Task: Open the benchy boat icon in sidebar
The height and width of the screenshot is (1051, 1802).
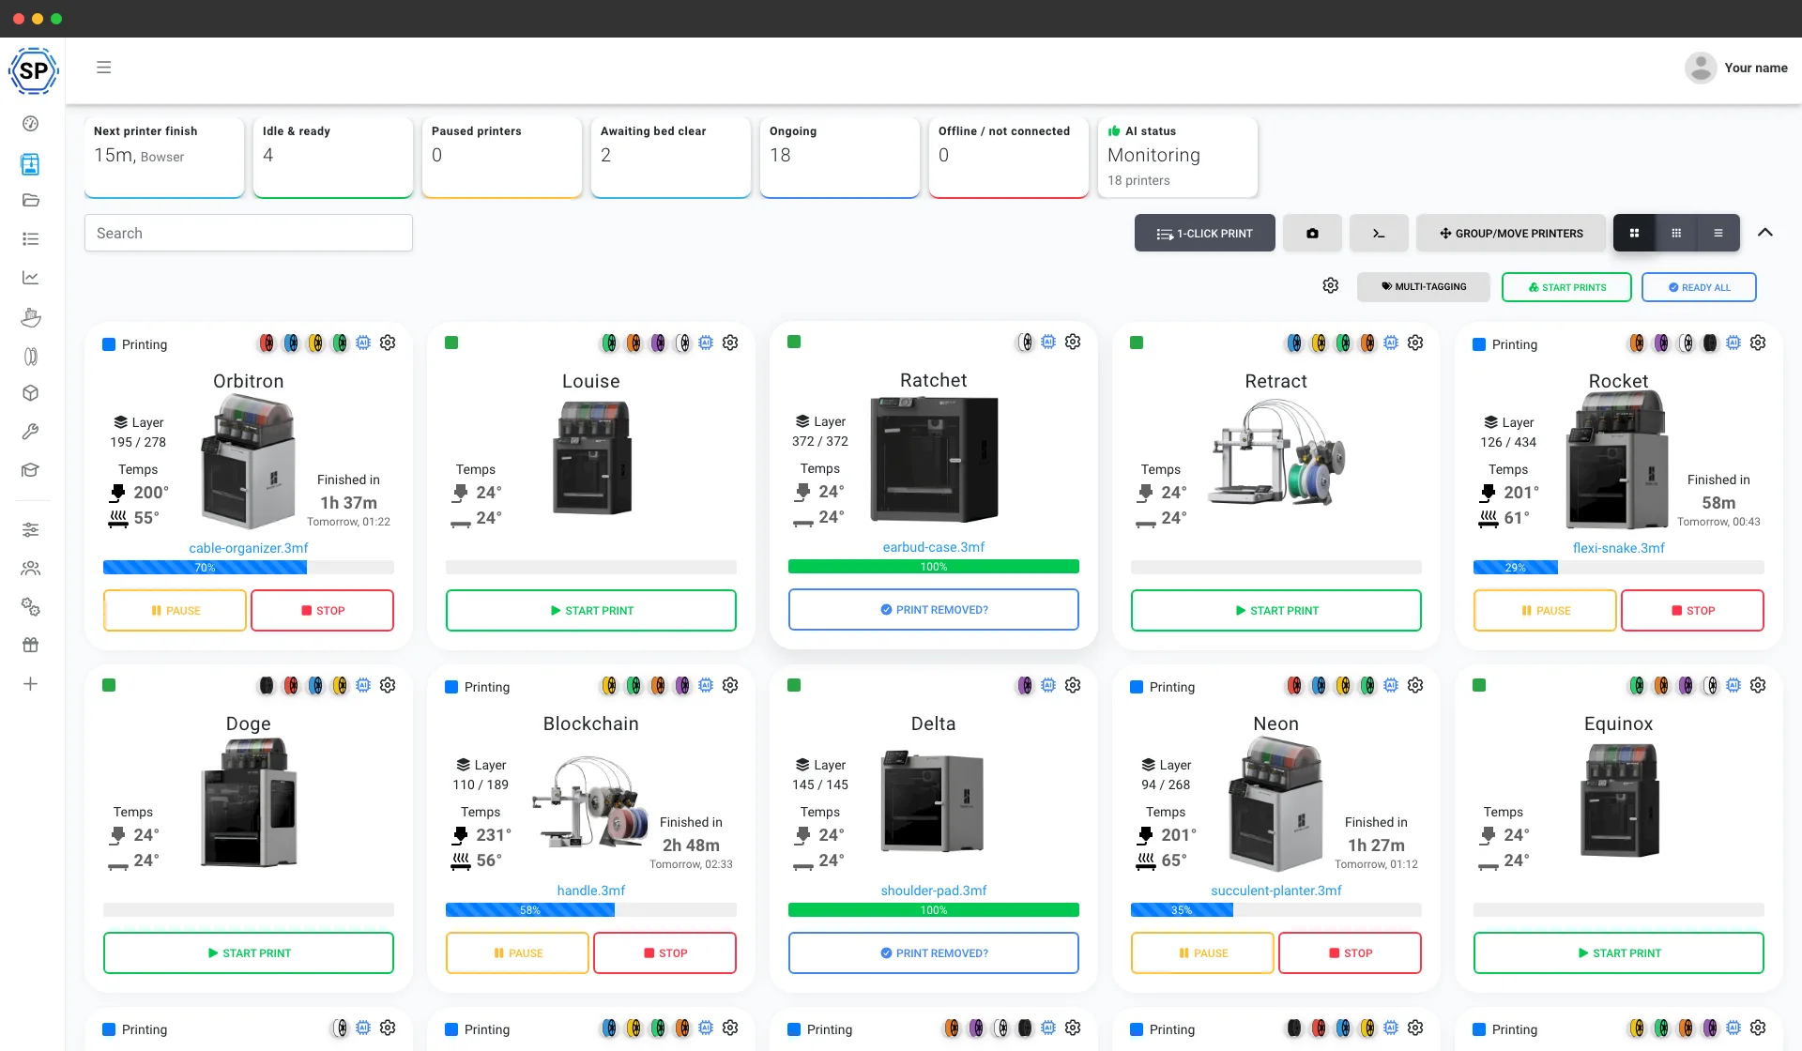Action: coord(30,317)
